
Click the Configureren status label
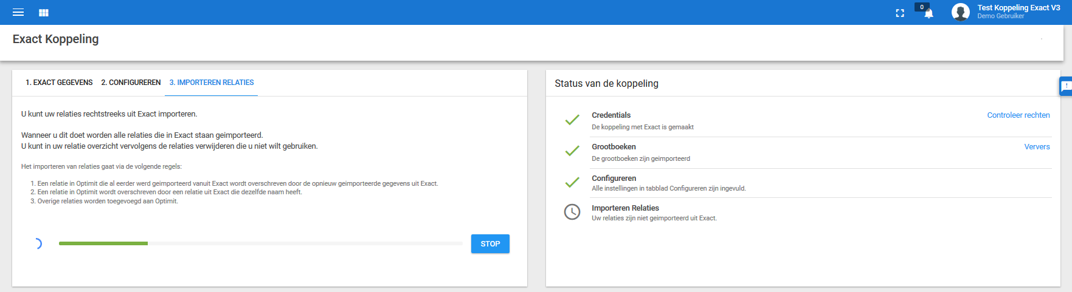[614, 178]
